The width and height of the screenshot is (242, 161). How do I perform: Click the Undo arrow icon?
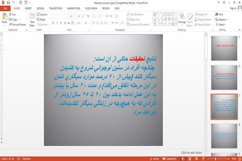pyautogui.click(x=14, y=2)
